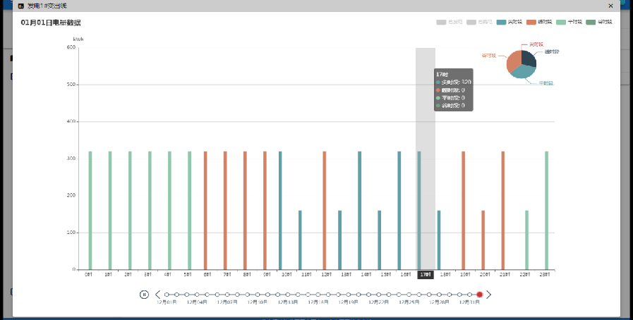Screen dimensions: 633x320
Task: Click the red current-day timeline node
Action: 480,295
